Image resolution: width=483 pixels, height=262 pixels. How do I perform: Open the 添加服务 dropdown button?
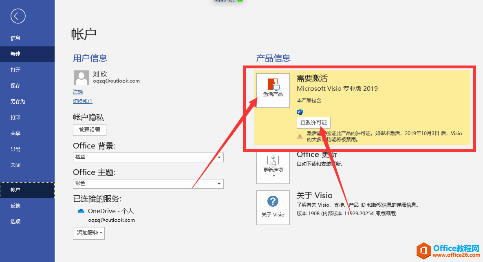(89, 233)
